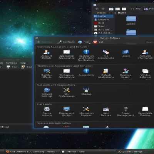Screen dimensions: 154x154
Task: Open Removable Devices settings
Action: pos(145,112)
